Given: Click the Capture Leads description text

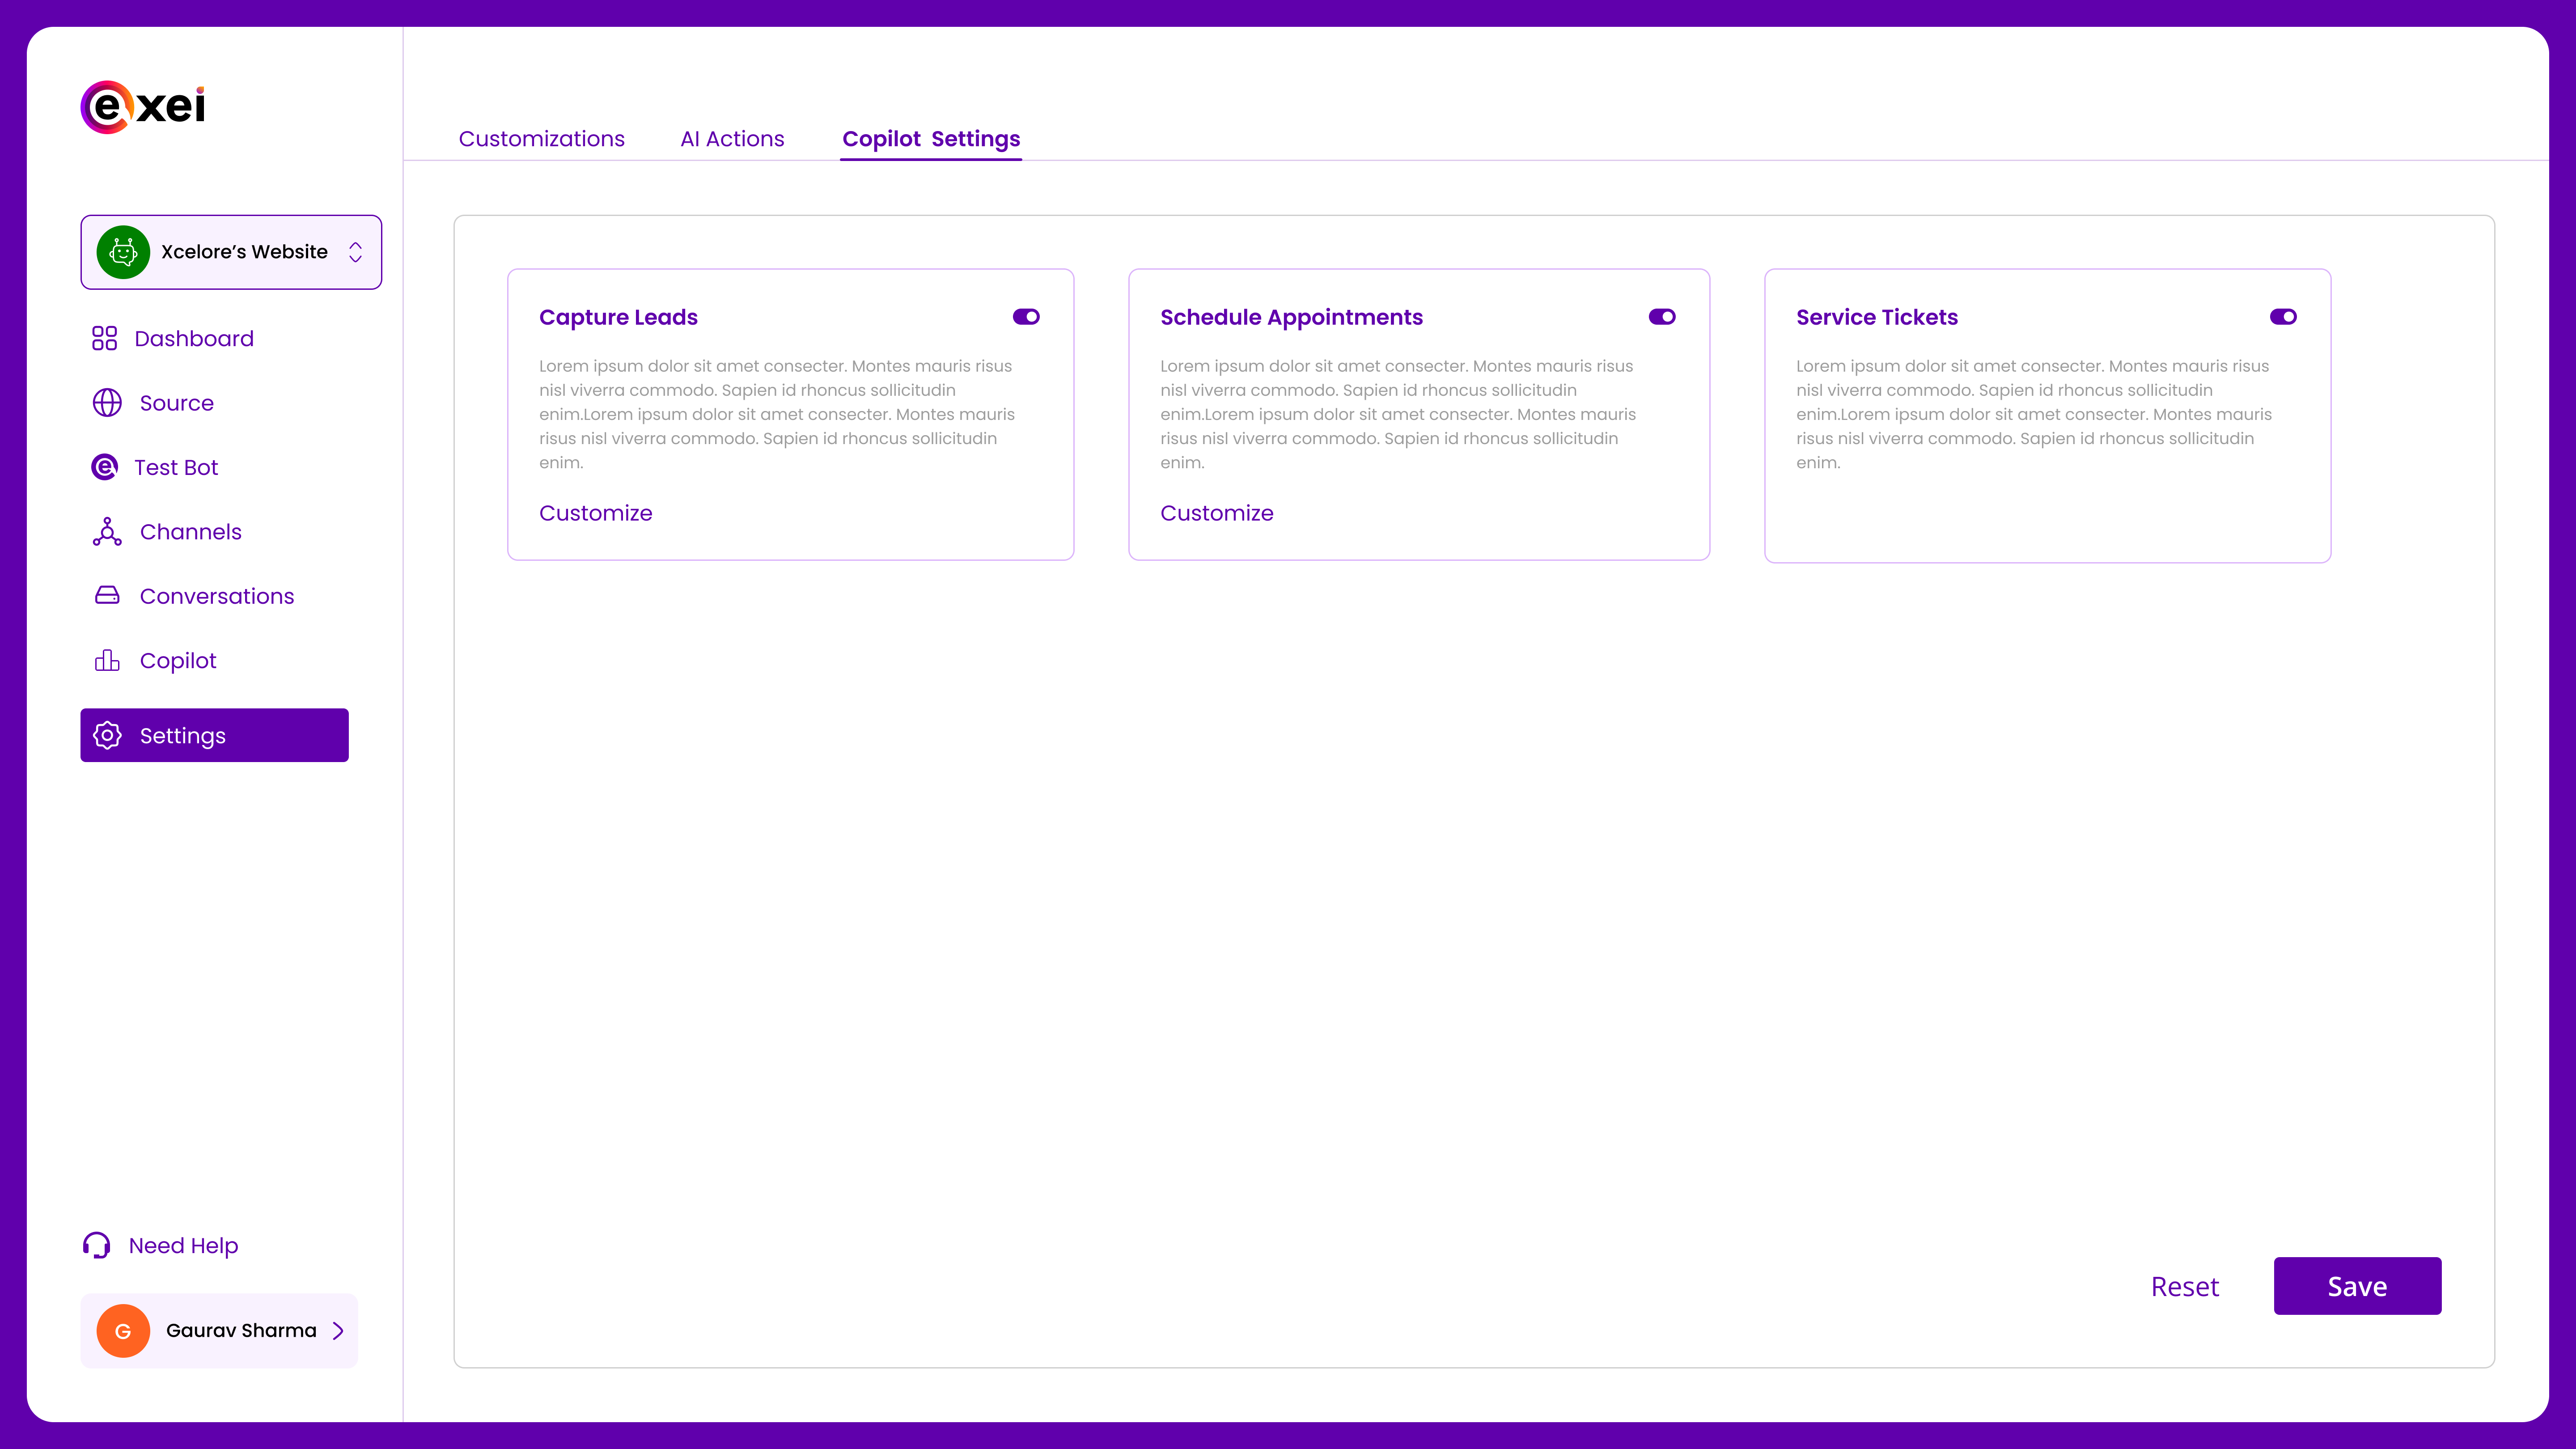Looking at the screenshot, I should (x=777, y=414).
